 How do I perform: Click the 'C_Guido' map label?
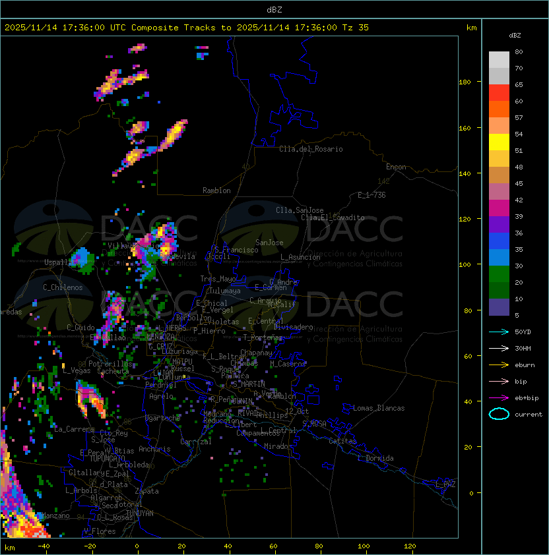pos(81,328)
